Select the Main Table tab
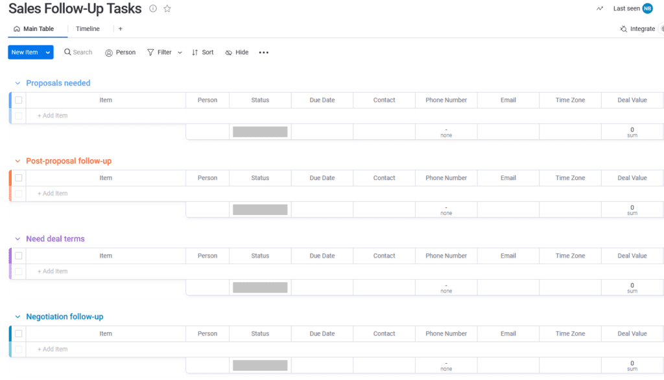 click(x=36, y=28)
